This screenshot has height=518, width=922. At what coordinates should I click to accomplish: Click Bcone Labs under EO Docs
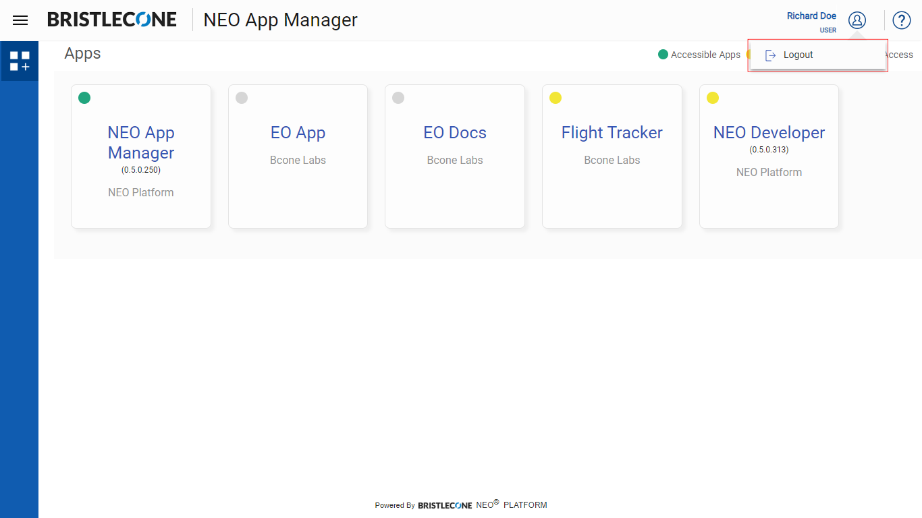coord(455,161)
